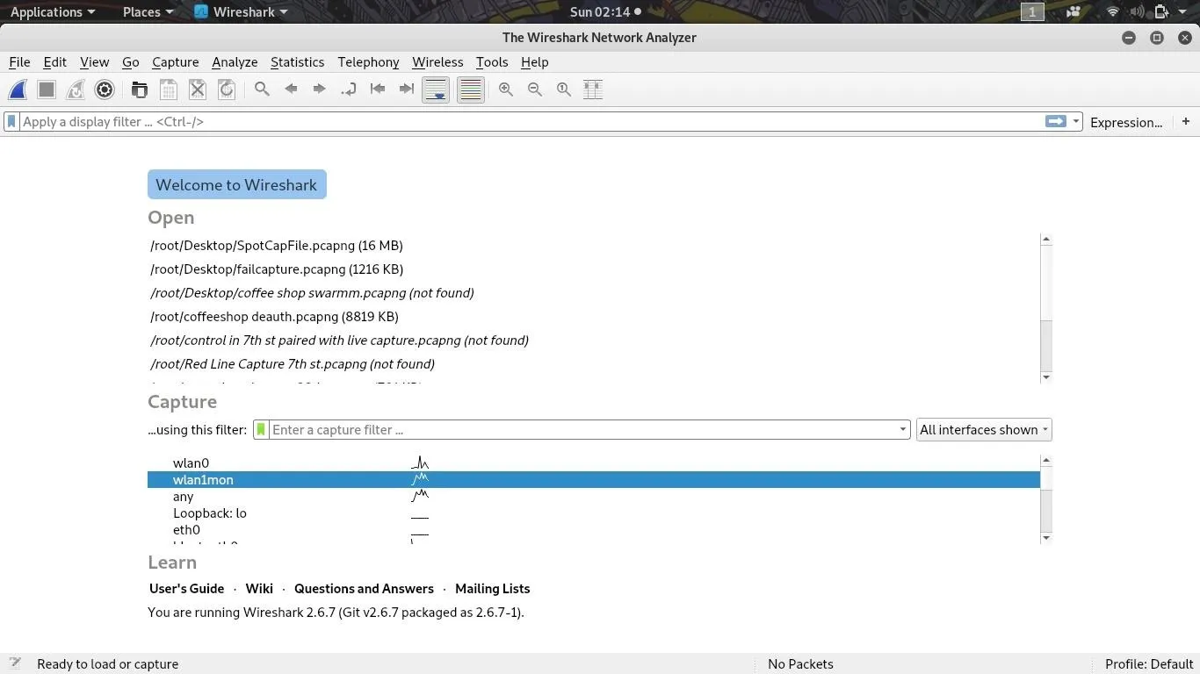The image size is (1200, 674).
Task: Click the capture filter bookmark icon
Action: pyautogui.click(x=261, y=430)
